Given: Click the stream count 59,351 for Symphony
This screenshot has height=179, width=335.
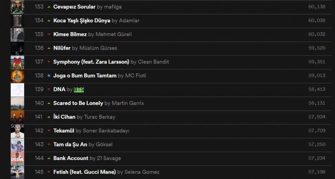Looking at the screenshot, I should pos(317,62).
